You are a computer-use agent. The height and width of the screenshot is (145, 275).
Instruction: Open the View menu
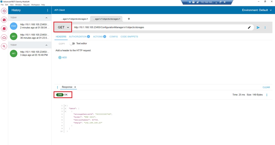pos(12,5)
